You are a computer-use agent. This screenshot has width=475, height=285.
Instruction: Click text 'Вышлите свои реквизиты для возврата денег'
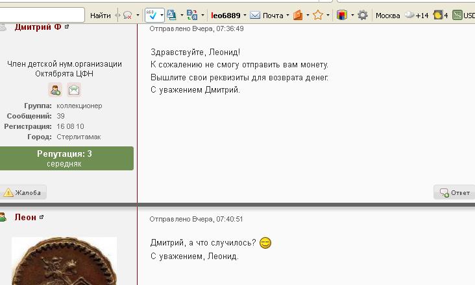(239, 77)
